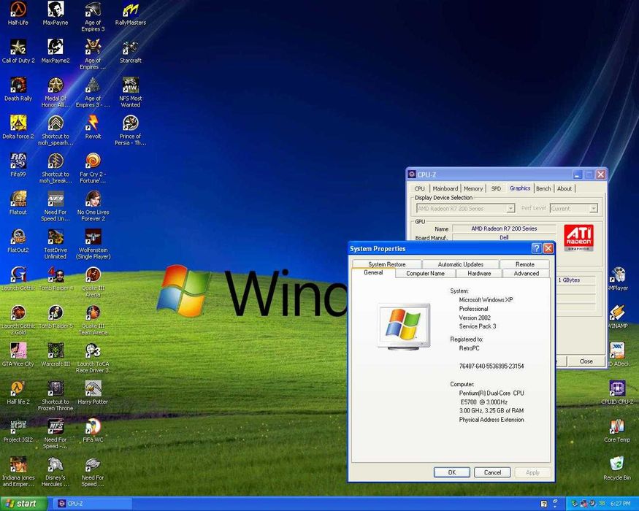This screenshot has width=639, height=511.
Task: Switch to System Restore tab
Action: pos(387,264)
